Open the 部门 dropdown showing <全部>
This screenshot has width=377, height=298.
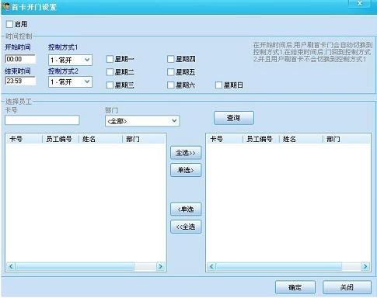click(x=142, y=121)
